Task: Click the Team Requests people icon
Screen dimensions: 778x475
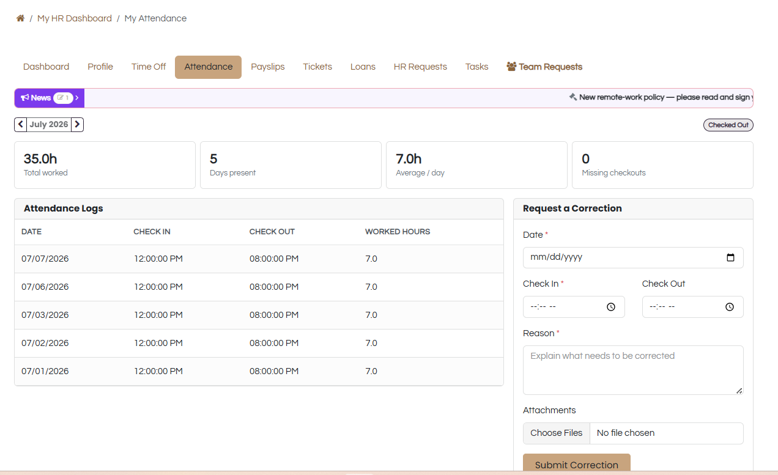Action: pyautogui.click(x=511, y=67)
